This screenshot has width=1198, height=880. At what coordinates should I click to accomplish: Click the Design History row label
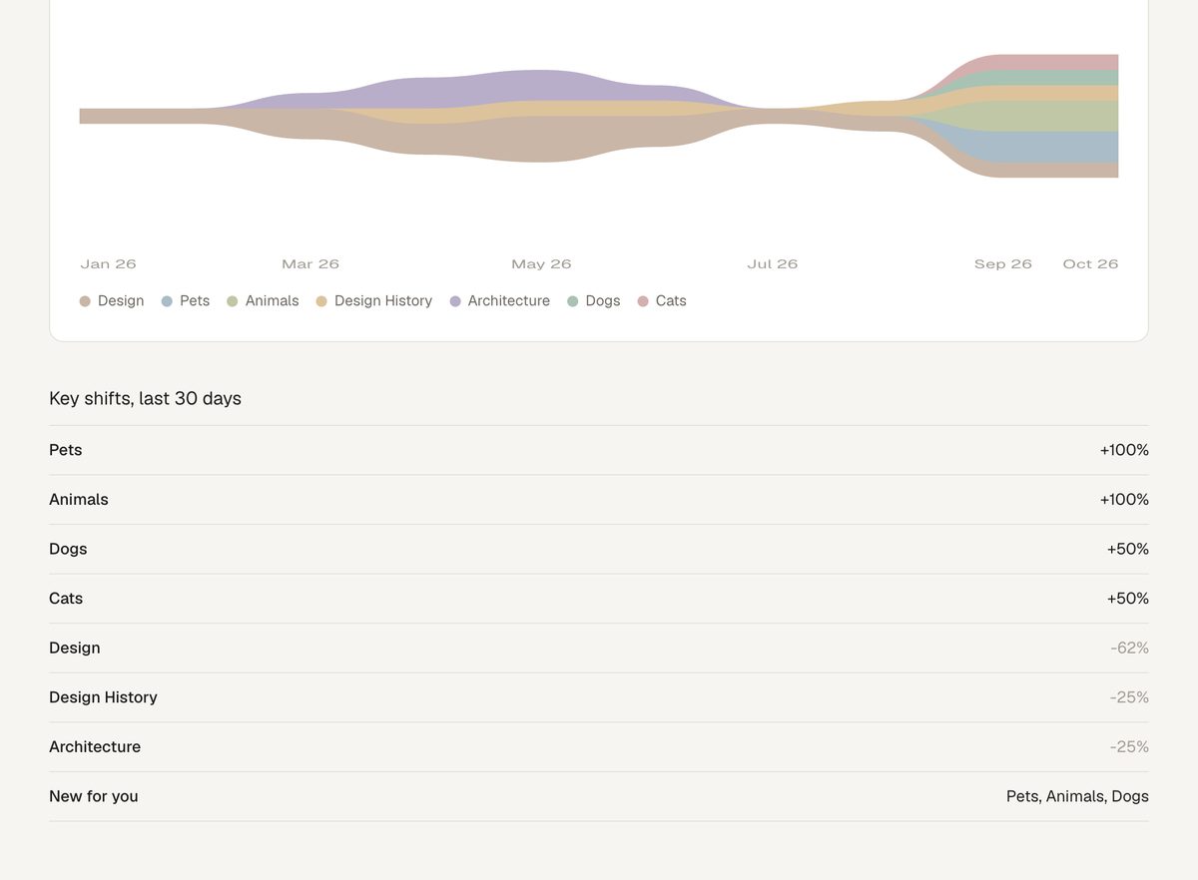point(103,697)
